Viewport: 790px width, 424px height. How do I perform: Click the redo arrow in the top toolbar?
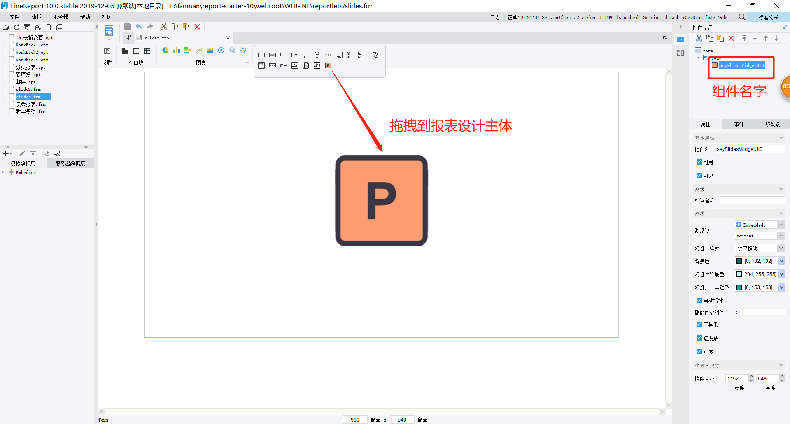[150, 27]
